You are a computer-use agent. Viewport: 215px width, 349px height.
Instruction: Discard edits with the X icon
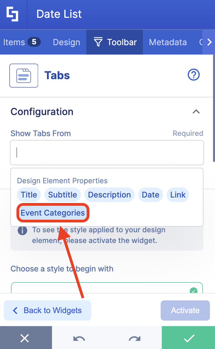tap(25, 338)
